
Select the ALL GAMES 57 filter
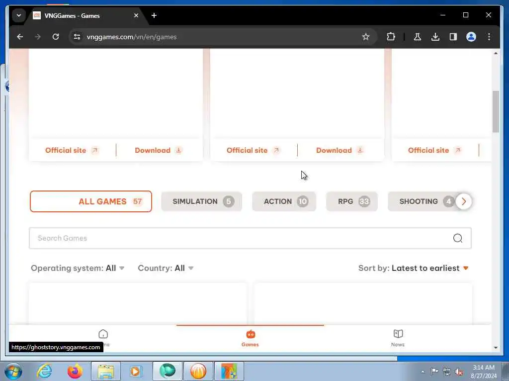pos(91,201)
